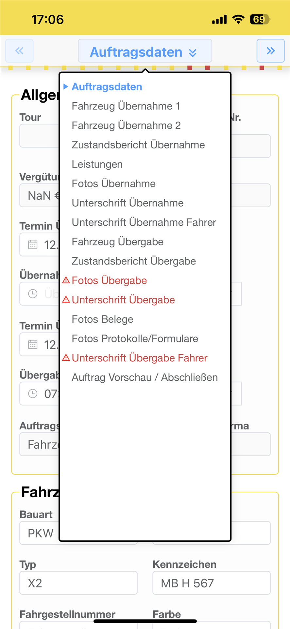Go to Unterschrift Übernahme Fahrer
The image size is (290, 629).
(x=144, y=222)
